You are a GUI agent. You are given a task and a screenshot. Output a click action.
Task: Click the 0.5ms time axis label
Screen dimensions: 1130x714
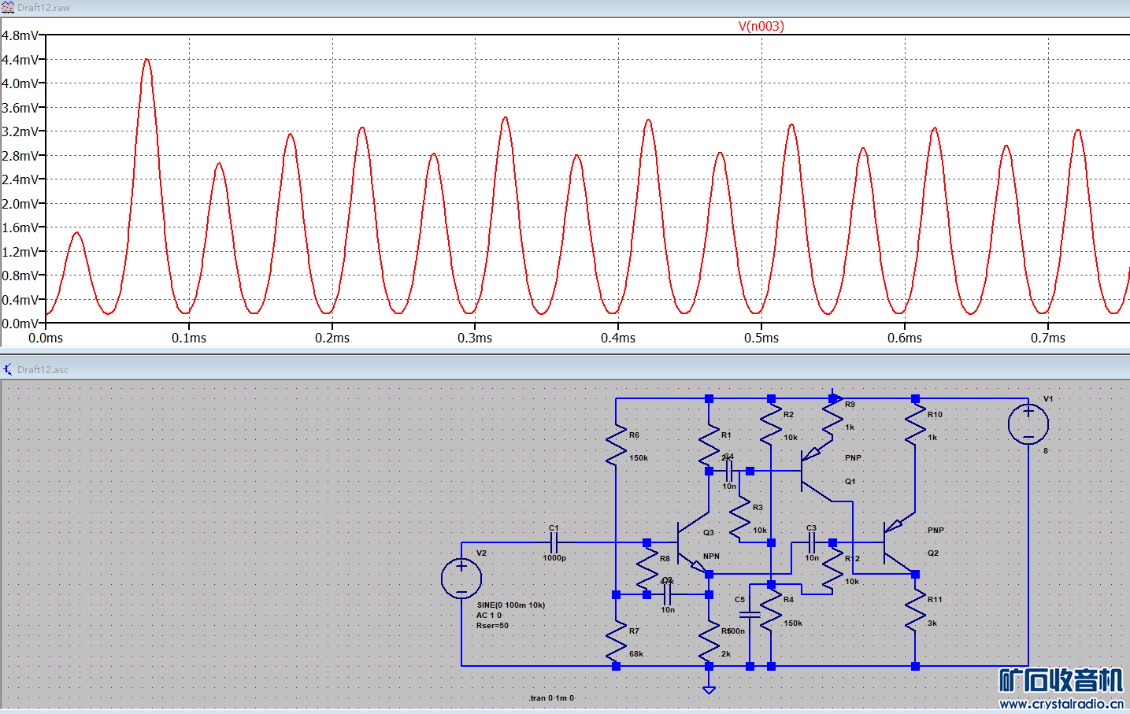click(x=761, y=338)
